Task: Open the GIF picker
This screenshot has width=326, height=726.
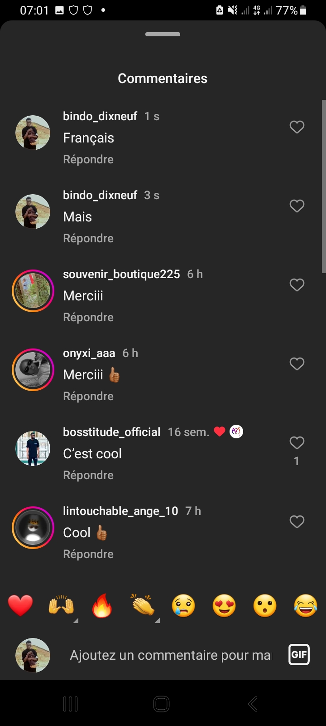Action: click(299, 655)
